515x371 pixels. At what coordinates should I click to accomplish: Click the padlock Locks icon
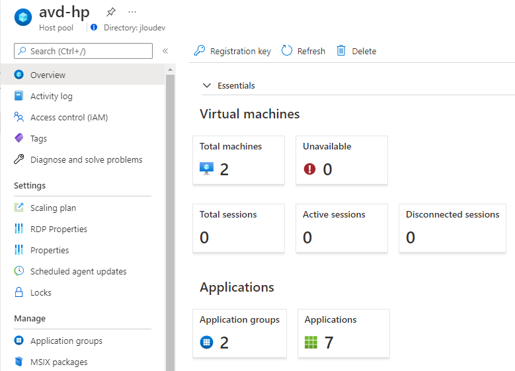point(19,292)
